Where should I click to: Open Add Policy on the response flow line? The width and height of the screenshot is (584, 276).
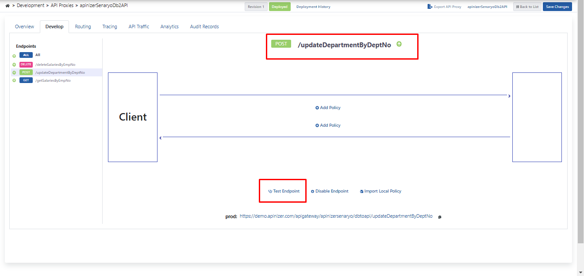coord(328,125)
